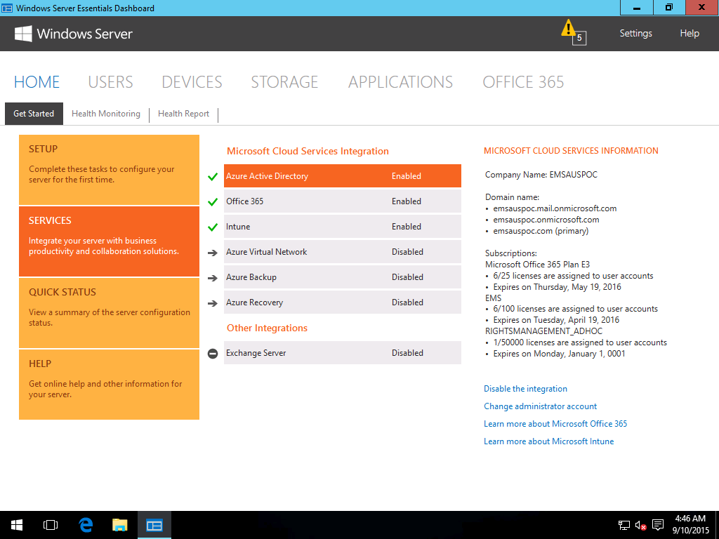
Task: Open the Settings menu in the header
Action: [635, 33]
